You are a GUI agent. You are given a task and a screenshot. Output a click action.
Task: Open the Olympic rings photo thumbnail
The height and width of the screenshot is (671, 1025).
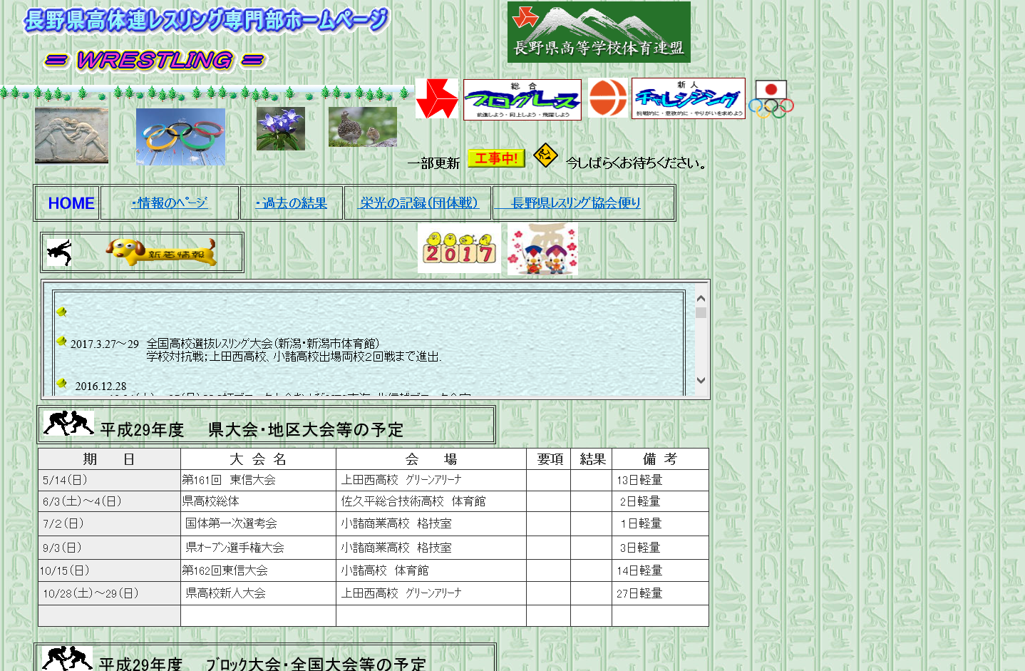180,136
